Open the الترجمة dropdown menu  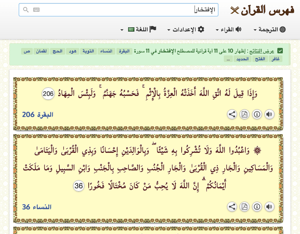(x=270, y=29)
